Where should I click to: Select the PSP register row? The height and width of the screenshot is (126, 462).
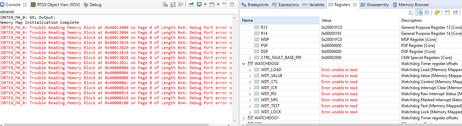click(351, 46)
